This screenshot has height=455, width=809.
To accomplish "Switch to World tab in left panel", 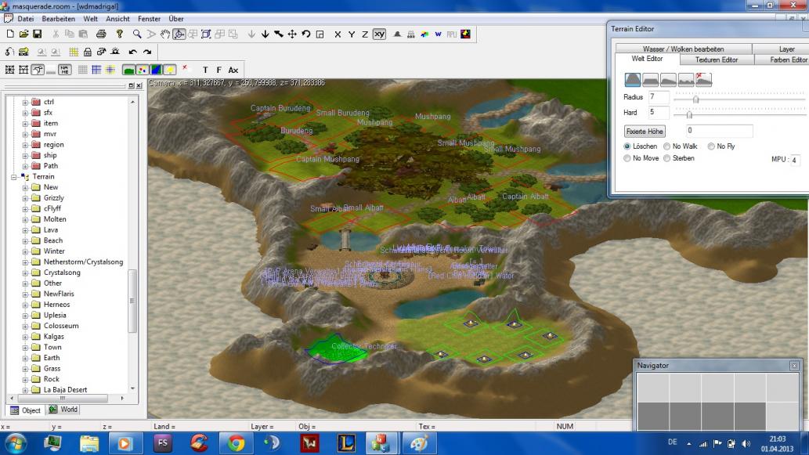I will point(63,410).
